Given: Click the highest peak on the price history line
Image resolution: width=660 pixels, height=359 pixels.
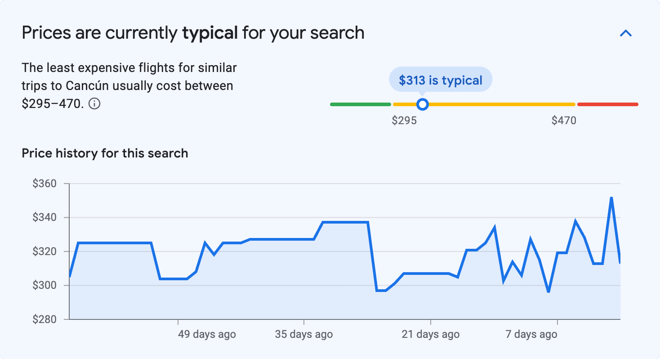Looking at the screenshot, I should click(611, 197).
